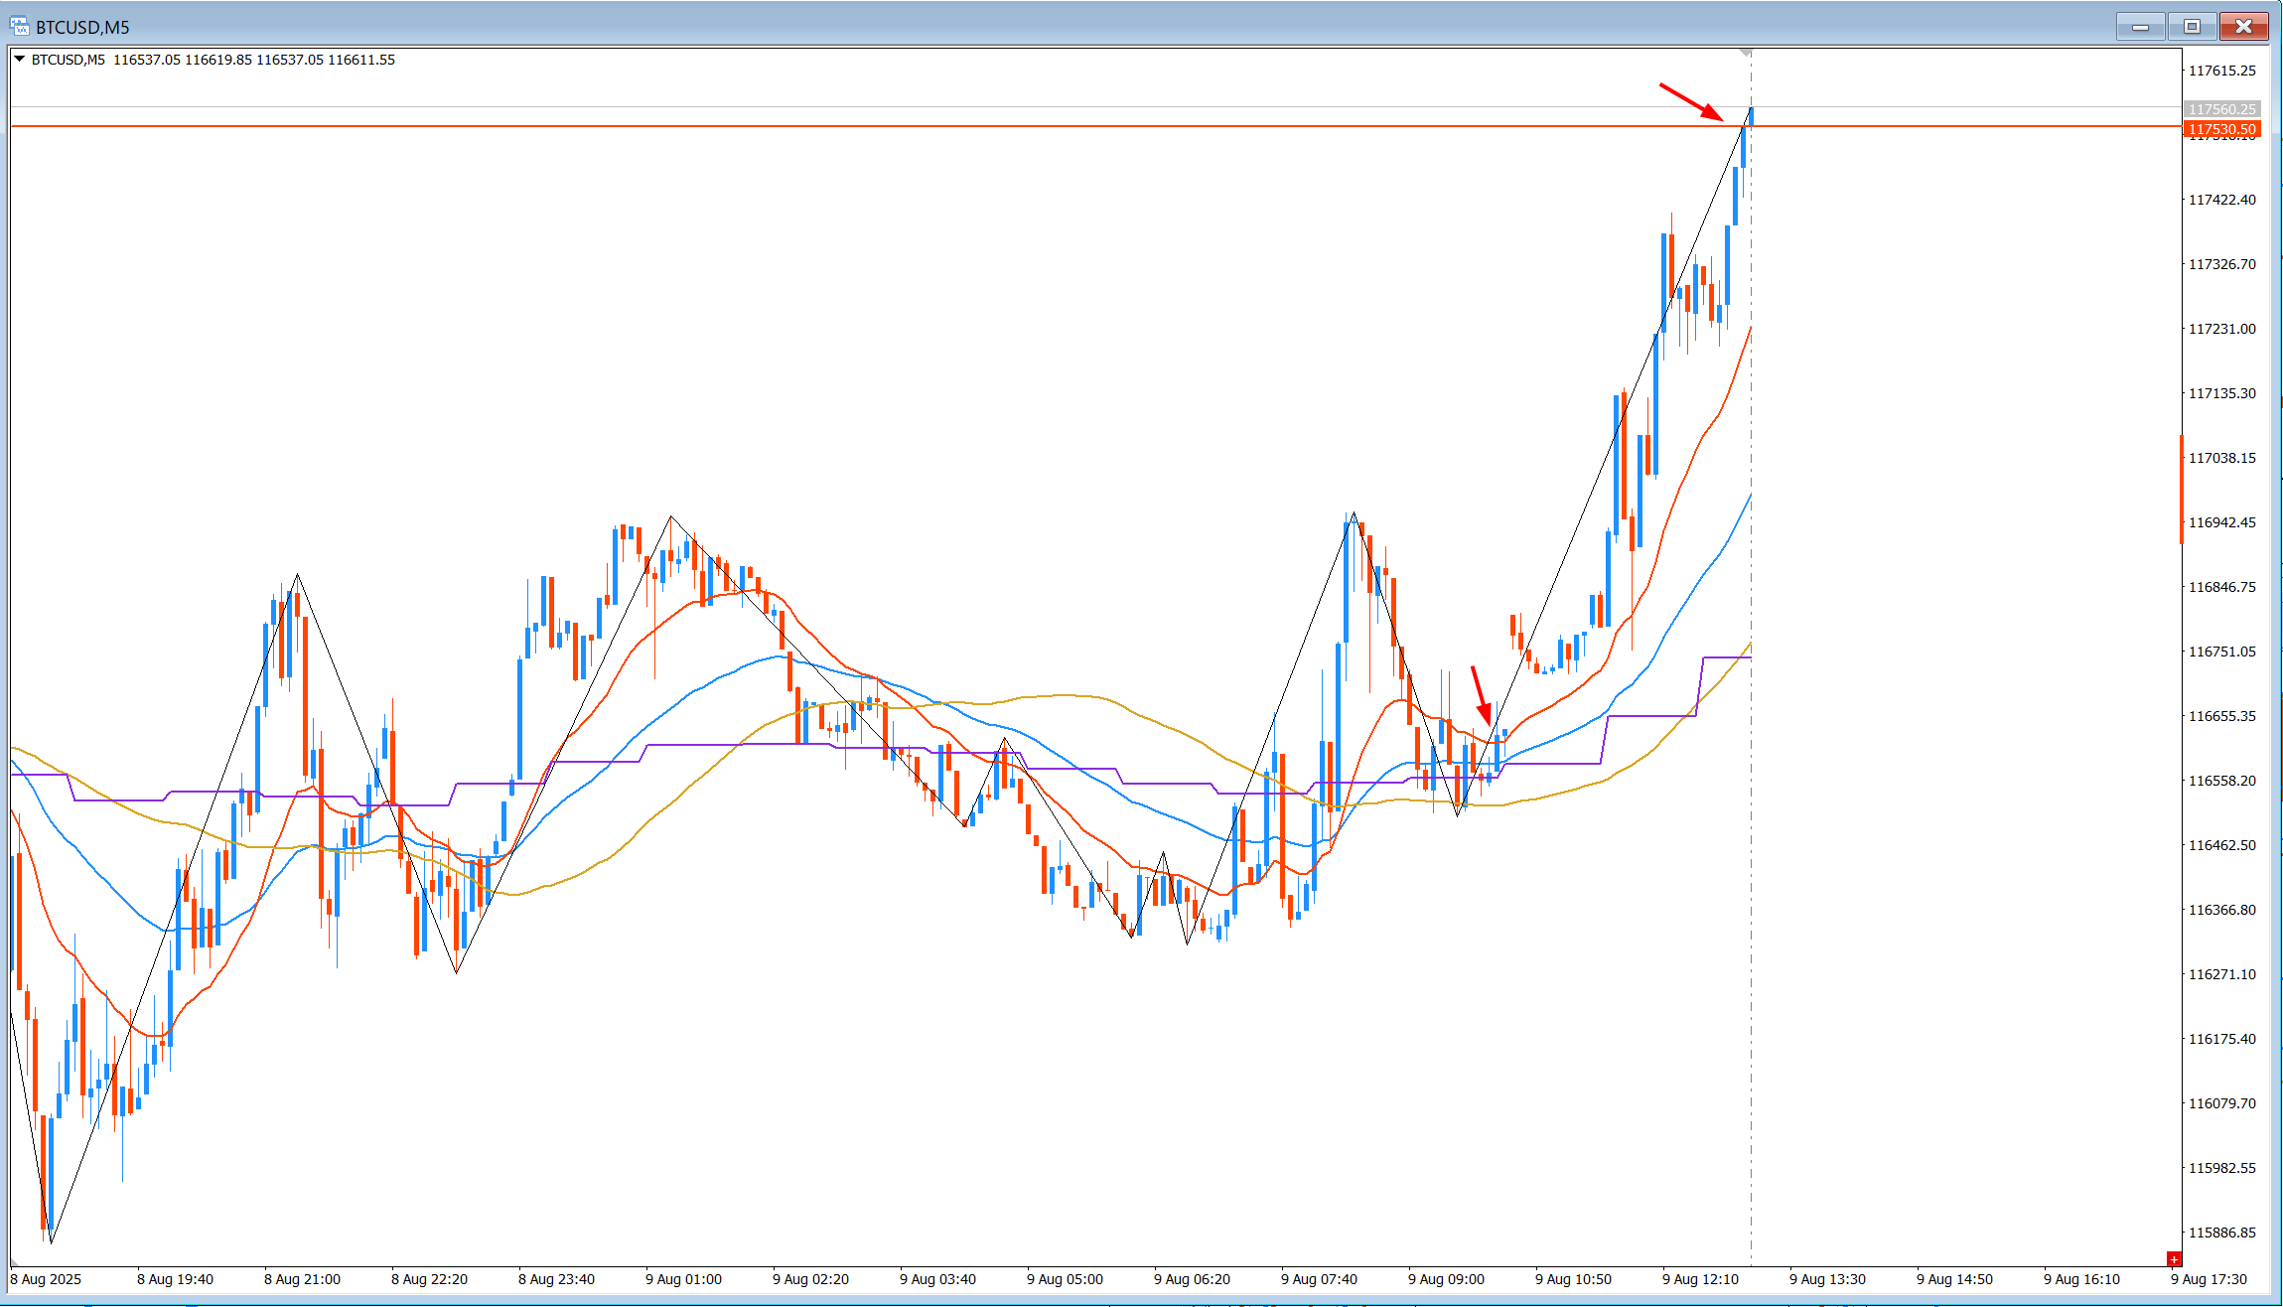Close the BTCUSD,M5 chart window

(x=2243, y=27)
